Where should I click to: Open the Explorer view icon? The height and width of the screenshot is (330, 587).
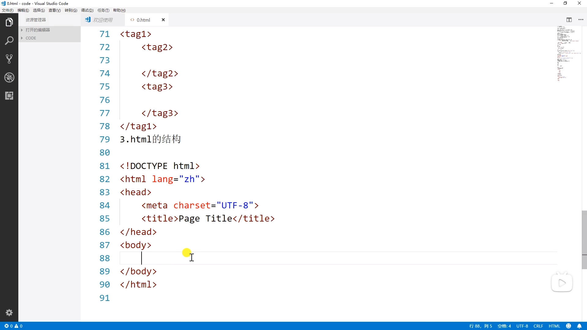coord(9,22)
